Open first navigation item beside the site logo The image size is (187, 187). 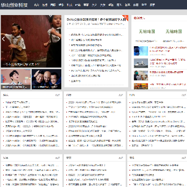(x=36, y=5)
